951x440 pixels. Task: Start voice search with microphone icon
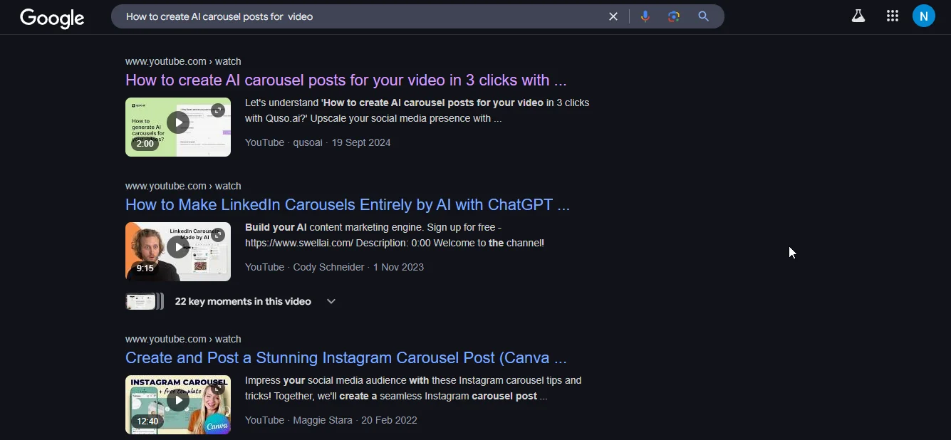645,16
